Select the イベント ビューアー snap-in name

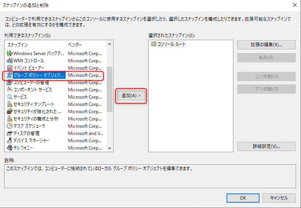29,68
